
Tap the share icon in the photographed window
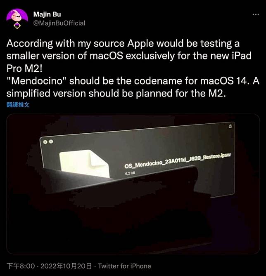pos(230,126)
